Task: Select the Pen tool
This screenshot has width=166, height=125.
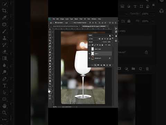Action: [x=50, y=69]
